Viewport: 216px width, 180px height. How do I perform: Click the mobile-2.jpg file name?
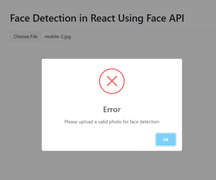[58, 36]
